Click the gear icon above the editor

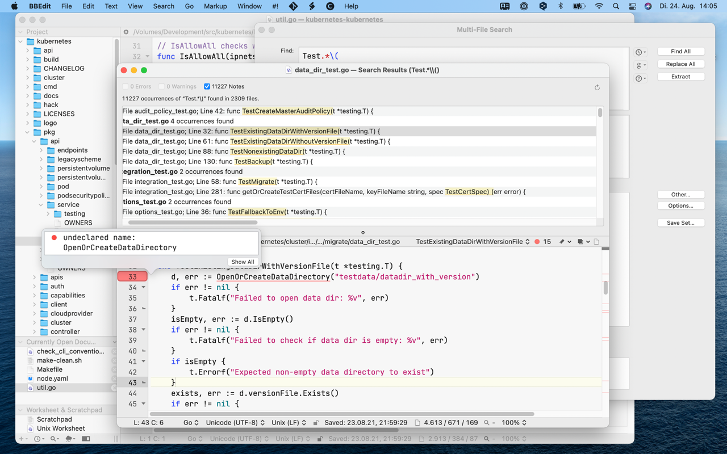[126, 32]
